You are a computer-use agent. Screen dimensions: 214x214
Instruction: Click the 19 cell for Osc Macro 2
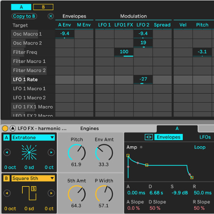[143, 43]
